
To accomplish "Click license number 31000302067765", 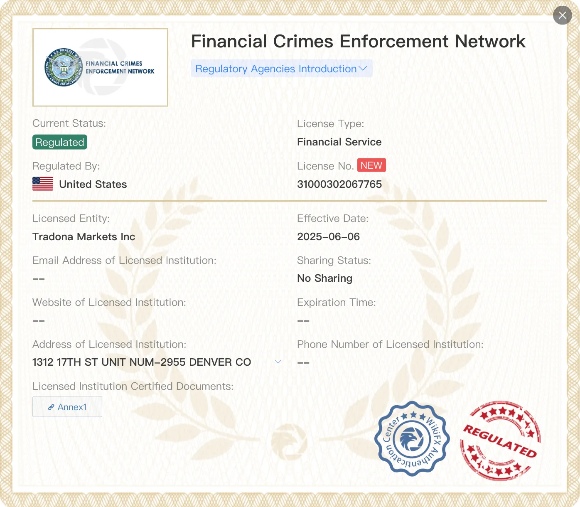I will (339, 184).
